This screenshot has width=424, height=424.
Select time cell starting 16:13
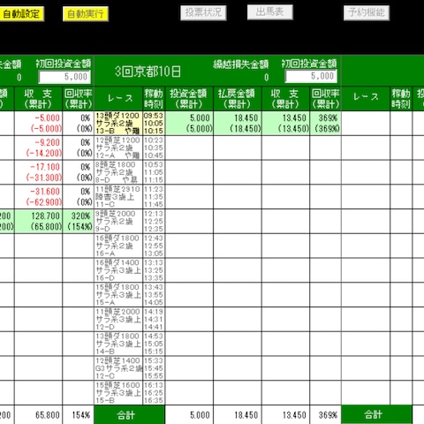[154, 393]
